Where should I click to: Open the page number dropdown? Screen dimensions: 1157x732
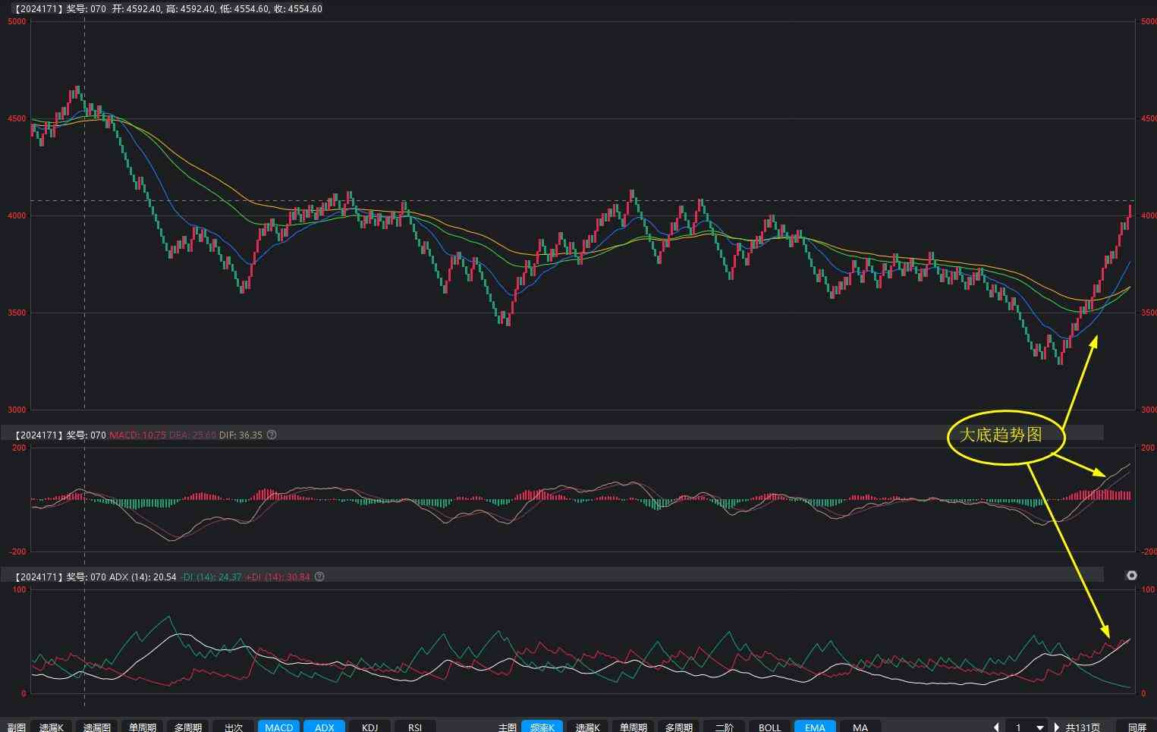pyautogui.click(x=1039, y=727)
